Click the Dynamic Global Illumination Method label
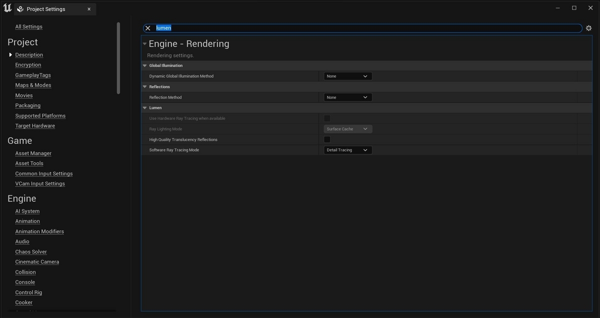The height and width of the screenshot is (318, 600). 181,76
